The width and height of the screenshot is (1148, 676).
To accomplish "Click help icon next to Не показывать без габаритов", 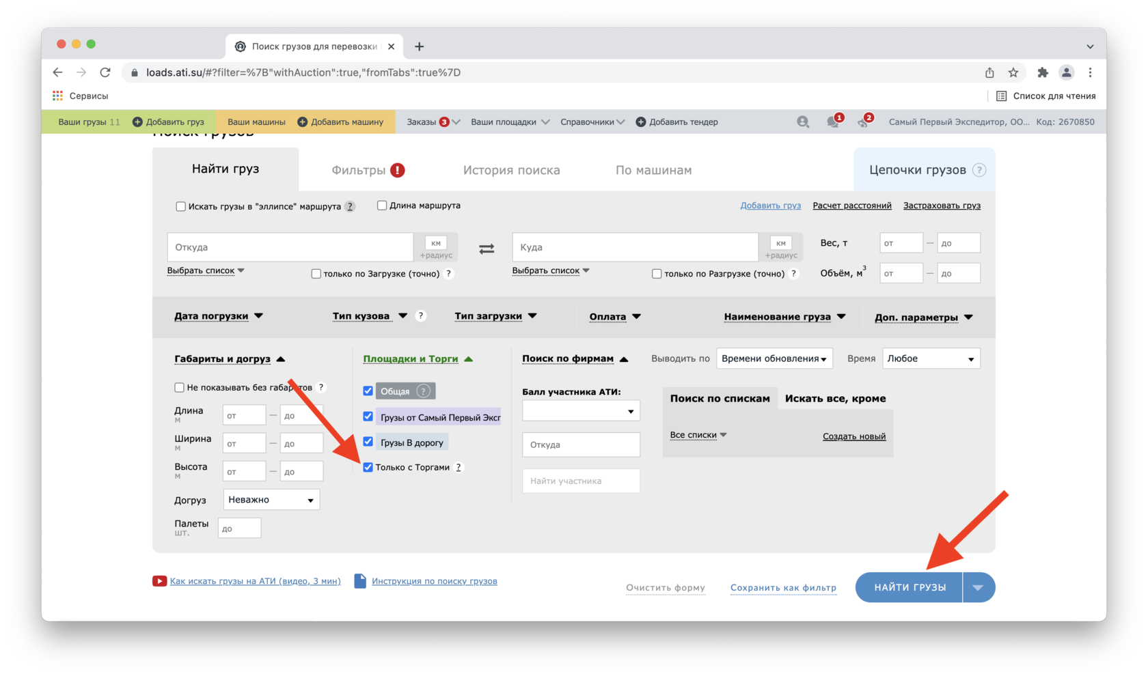I will coord(321,387).
